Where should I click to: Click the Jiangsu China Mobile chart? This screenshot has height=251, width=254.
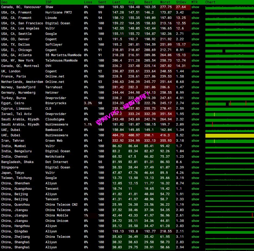229,215
